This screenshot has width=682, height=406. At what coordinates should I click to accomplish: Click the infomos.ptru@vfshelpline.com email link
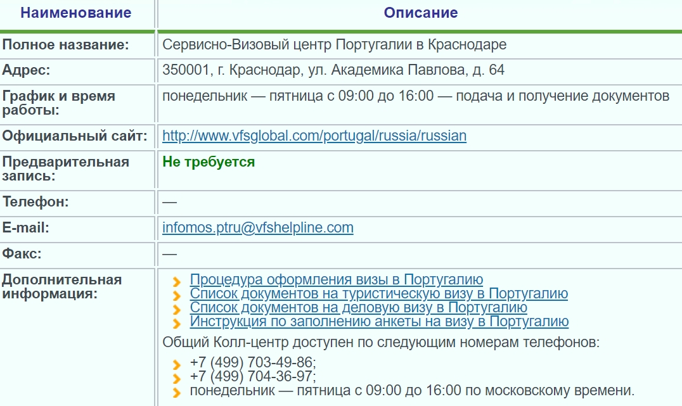(x=257, y=227)
